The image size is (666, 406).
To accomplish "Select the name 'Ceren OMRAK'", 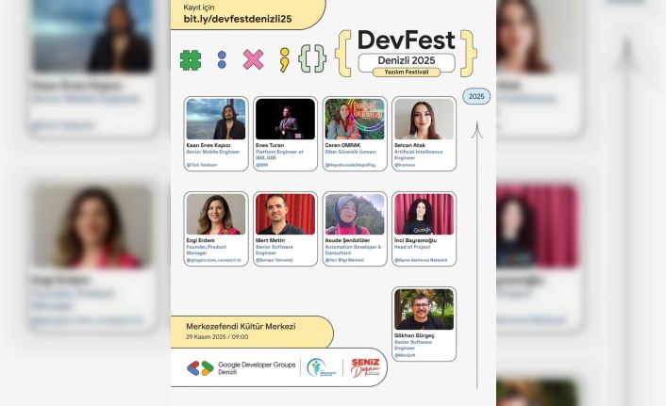I will [x=342, y=145].
